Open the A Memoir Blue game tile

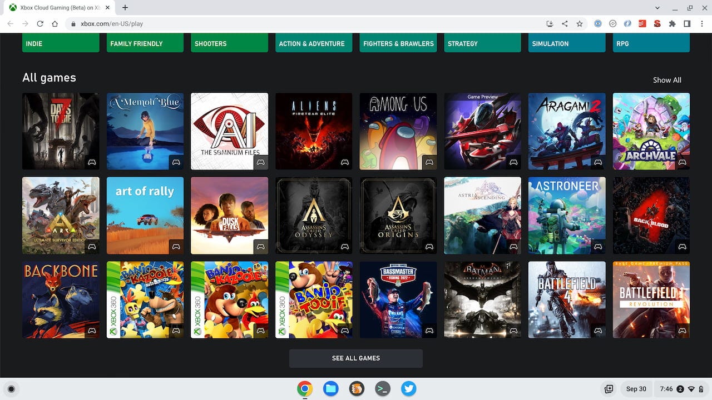(145, 131)
